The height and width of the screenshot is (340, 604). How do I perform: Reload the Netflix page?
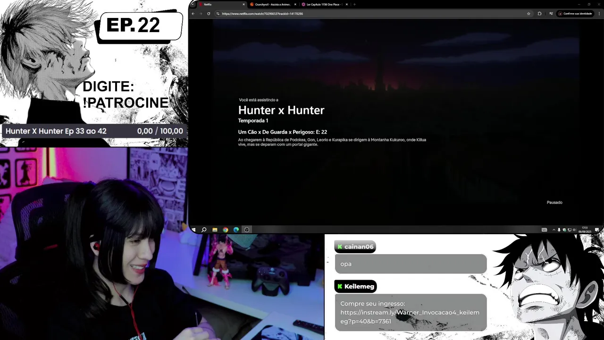209,14
